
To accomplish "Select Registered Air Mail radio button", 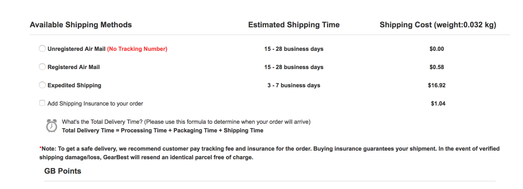I will (x=42, y=67).
